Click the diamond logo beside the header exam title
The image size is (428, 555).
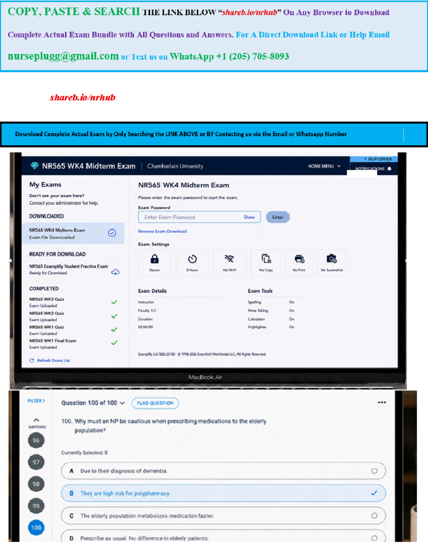click(35, 165)
